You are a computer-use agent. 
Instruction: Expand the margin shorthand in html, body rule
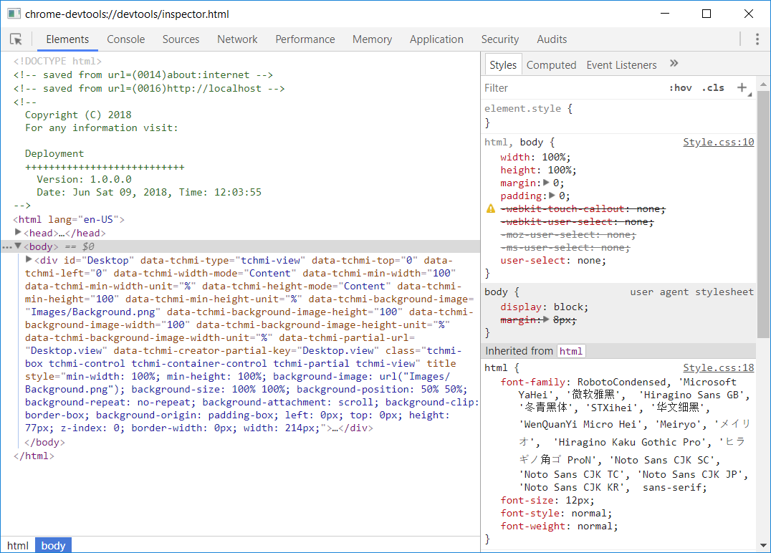(x=546, y=183)
